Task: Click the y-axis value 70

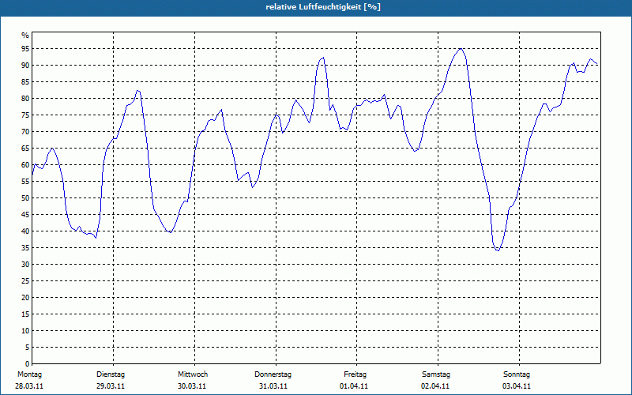Action: (x=25, y=132)
